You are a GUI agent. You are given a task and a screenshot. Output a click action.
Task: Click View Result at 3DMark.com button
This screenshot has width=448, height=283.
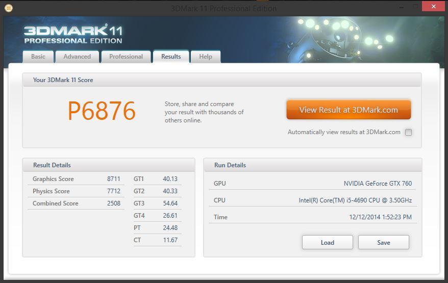[x=349, y=110]
